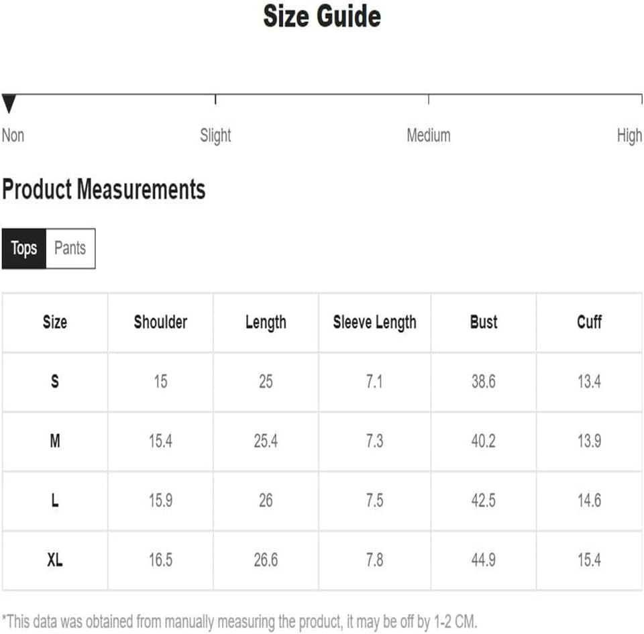Select the XL size row label
Viewport: 644px width, 634px height.
coord(55,560)
